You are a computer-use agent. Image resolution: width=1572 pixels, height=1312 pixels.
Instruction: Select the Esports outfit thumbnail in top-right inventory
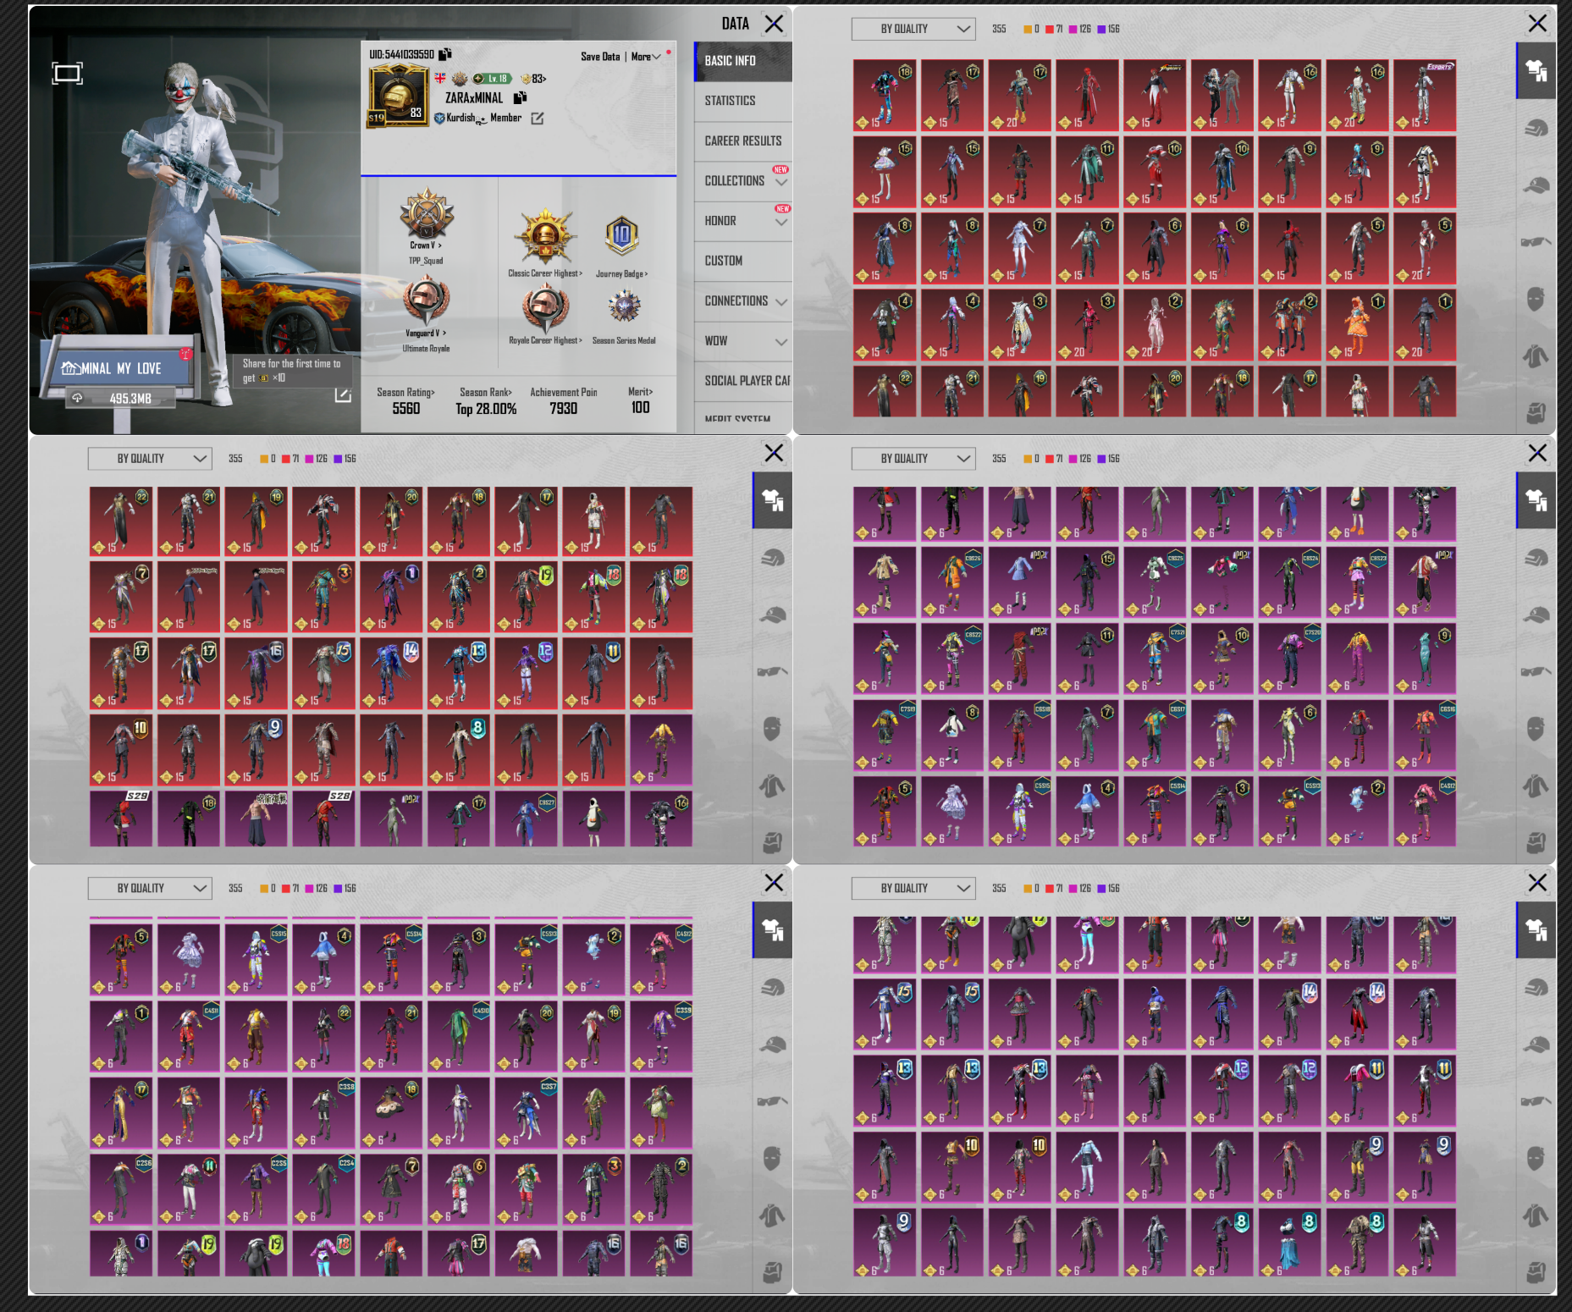click(1425, 96)
